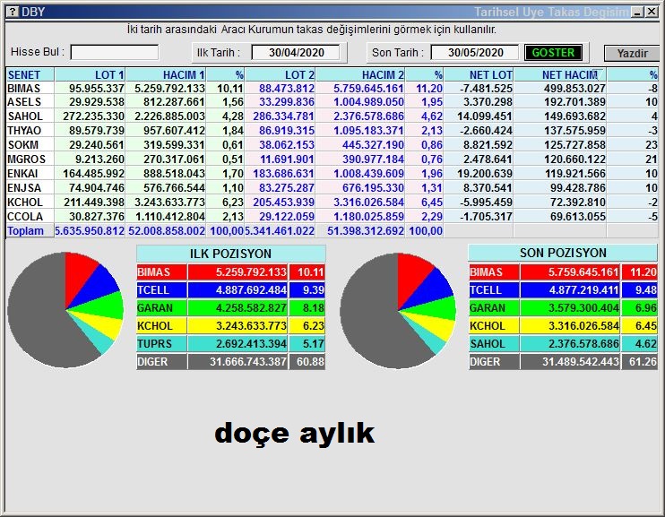Select the KCHOL row in top table
The width and height of the screenshot is (665, 517).
point(332,202)
